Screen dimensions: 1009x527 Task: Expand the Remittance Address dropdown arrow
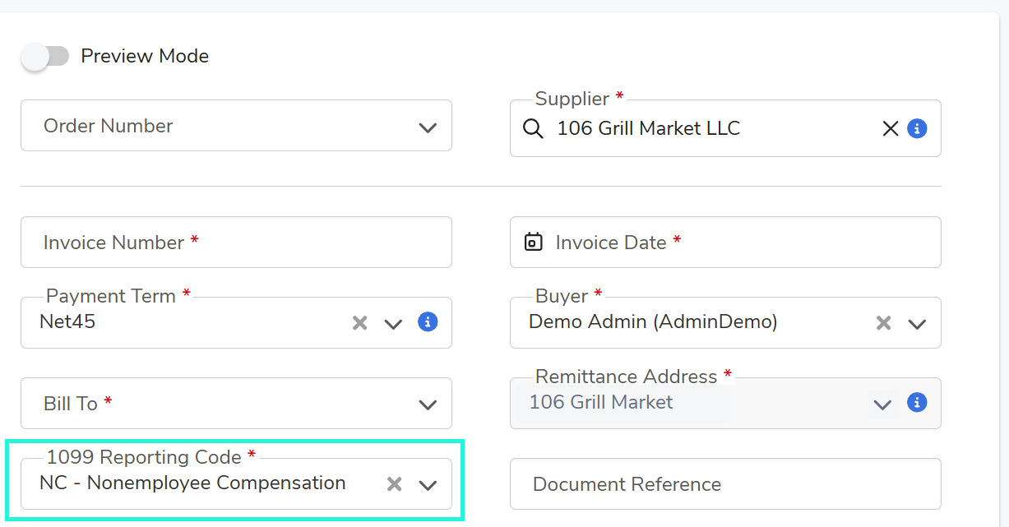pyautogui.click(x=882, y=404)
